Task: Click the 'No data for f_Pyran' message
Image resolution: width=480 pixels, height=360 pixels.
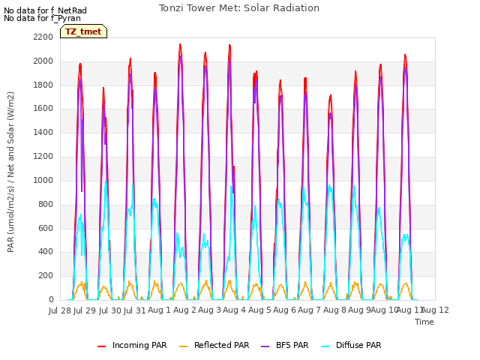Action: pyautogui.click(x=42, y=18)
